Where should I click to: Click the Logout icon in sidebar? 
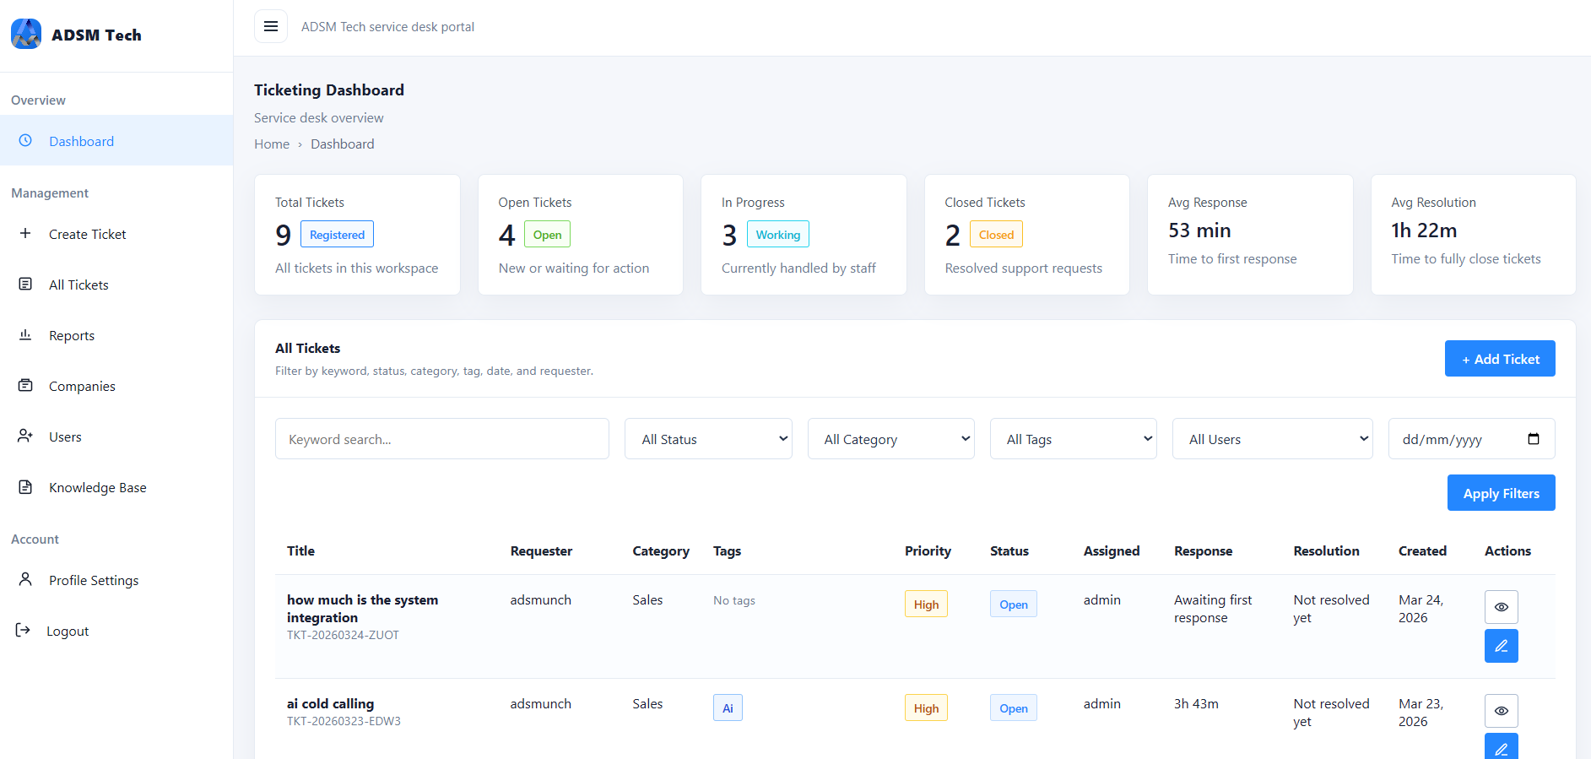[x=24, y=631]
